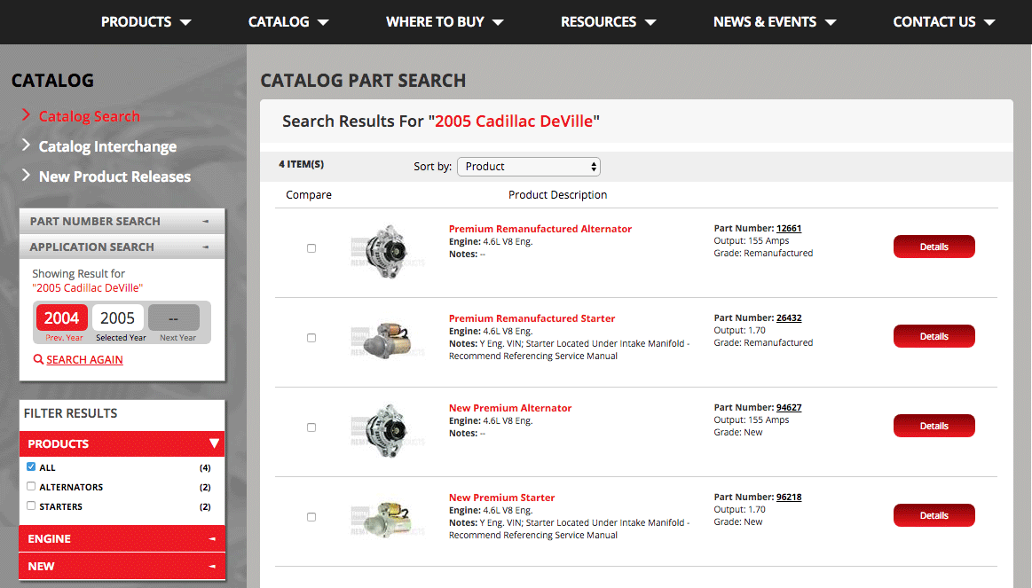Open New Premium Starter thumbnail image

coord(388,520)
